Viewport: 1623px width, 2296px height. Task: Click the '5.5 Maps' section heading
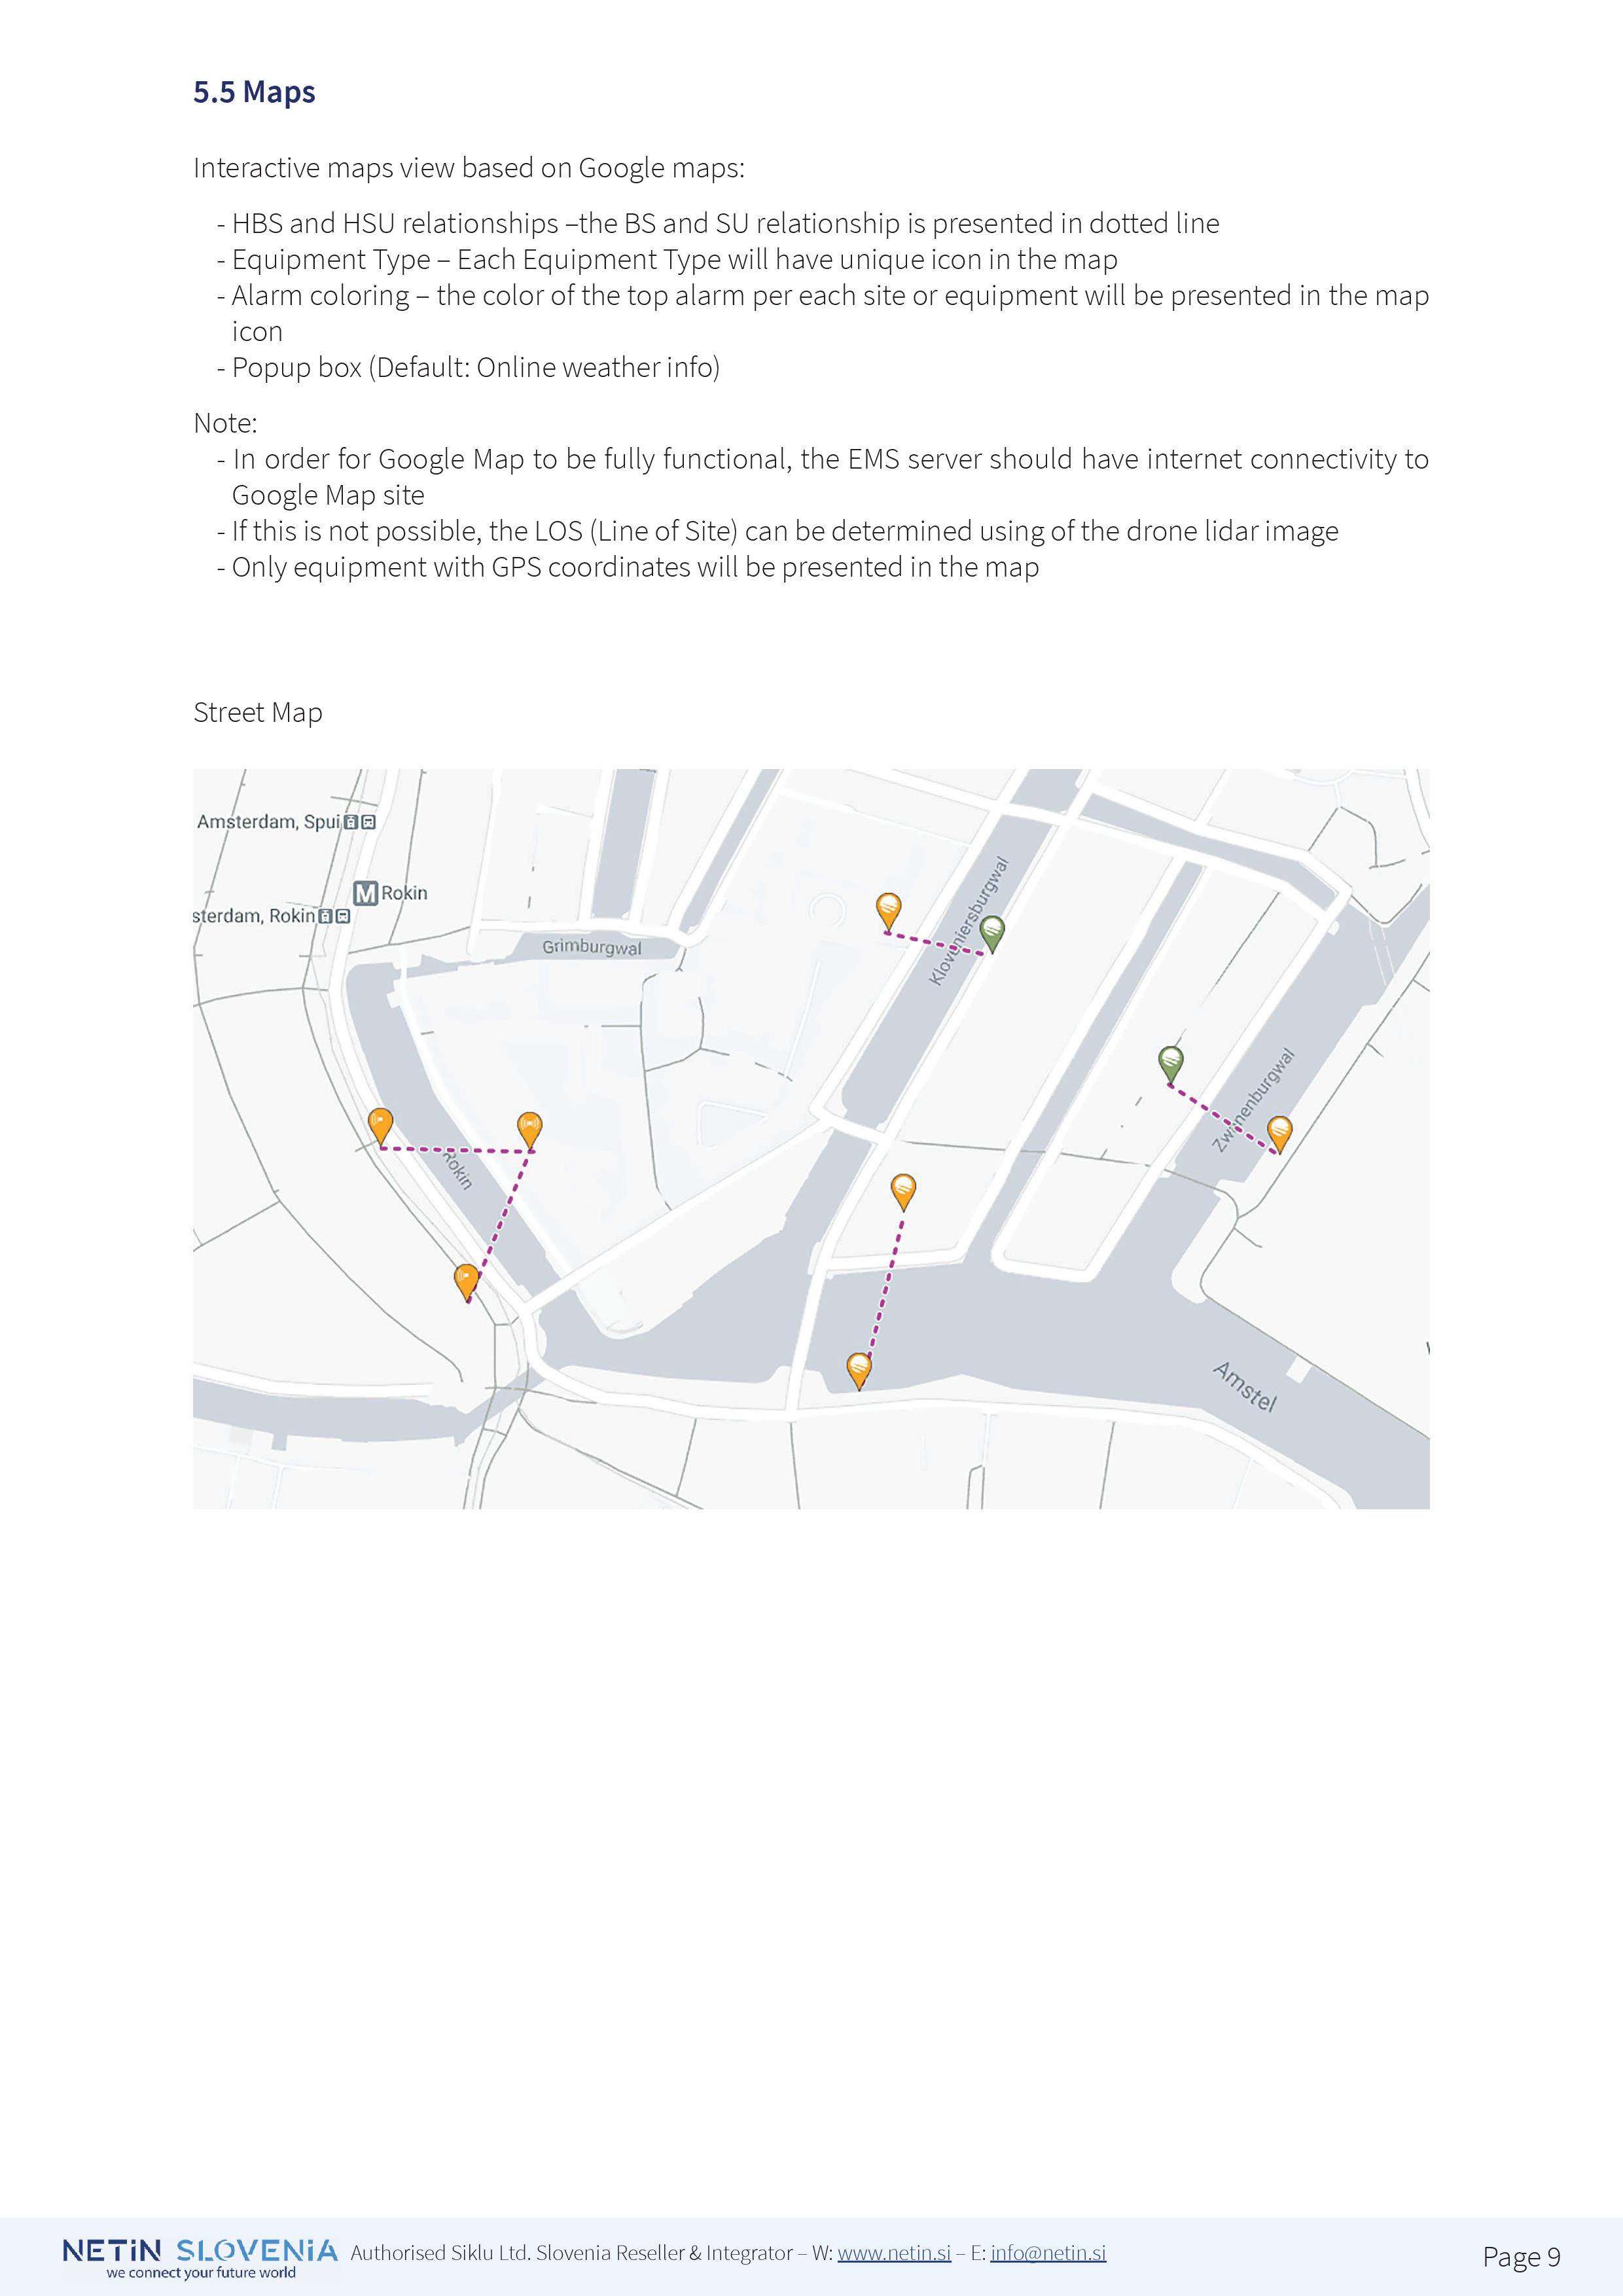(x=254, y=92)
